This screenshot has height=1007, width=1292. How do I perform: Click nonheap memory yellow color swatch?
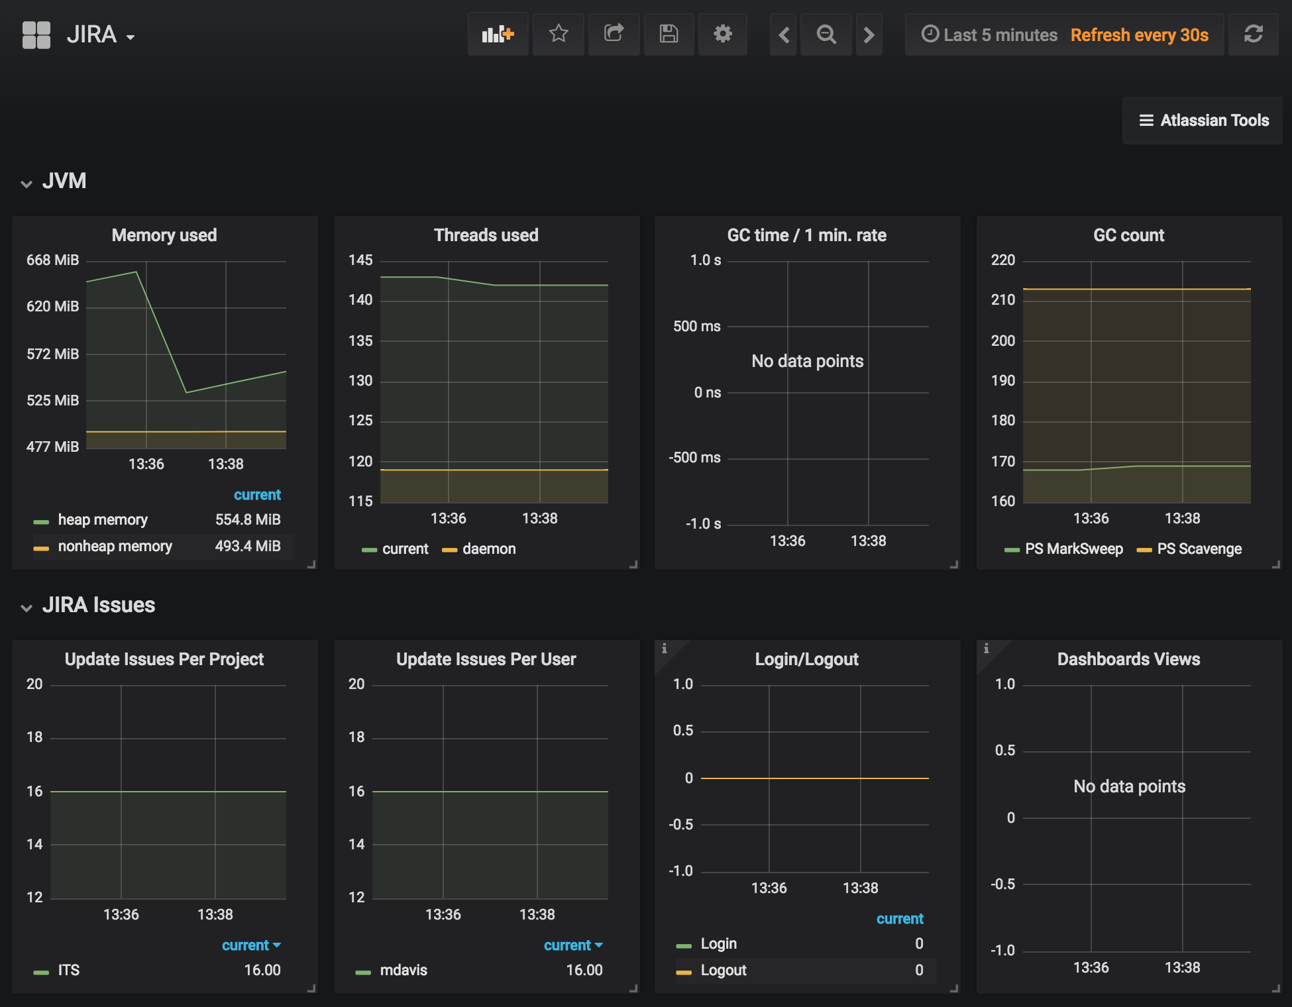coord(41,548)
